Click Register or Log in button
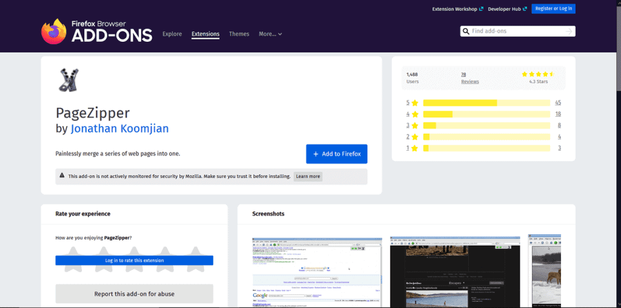The height and width of the screenshot is (308, 621). tap(553, 8)
